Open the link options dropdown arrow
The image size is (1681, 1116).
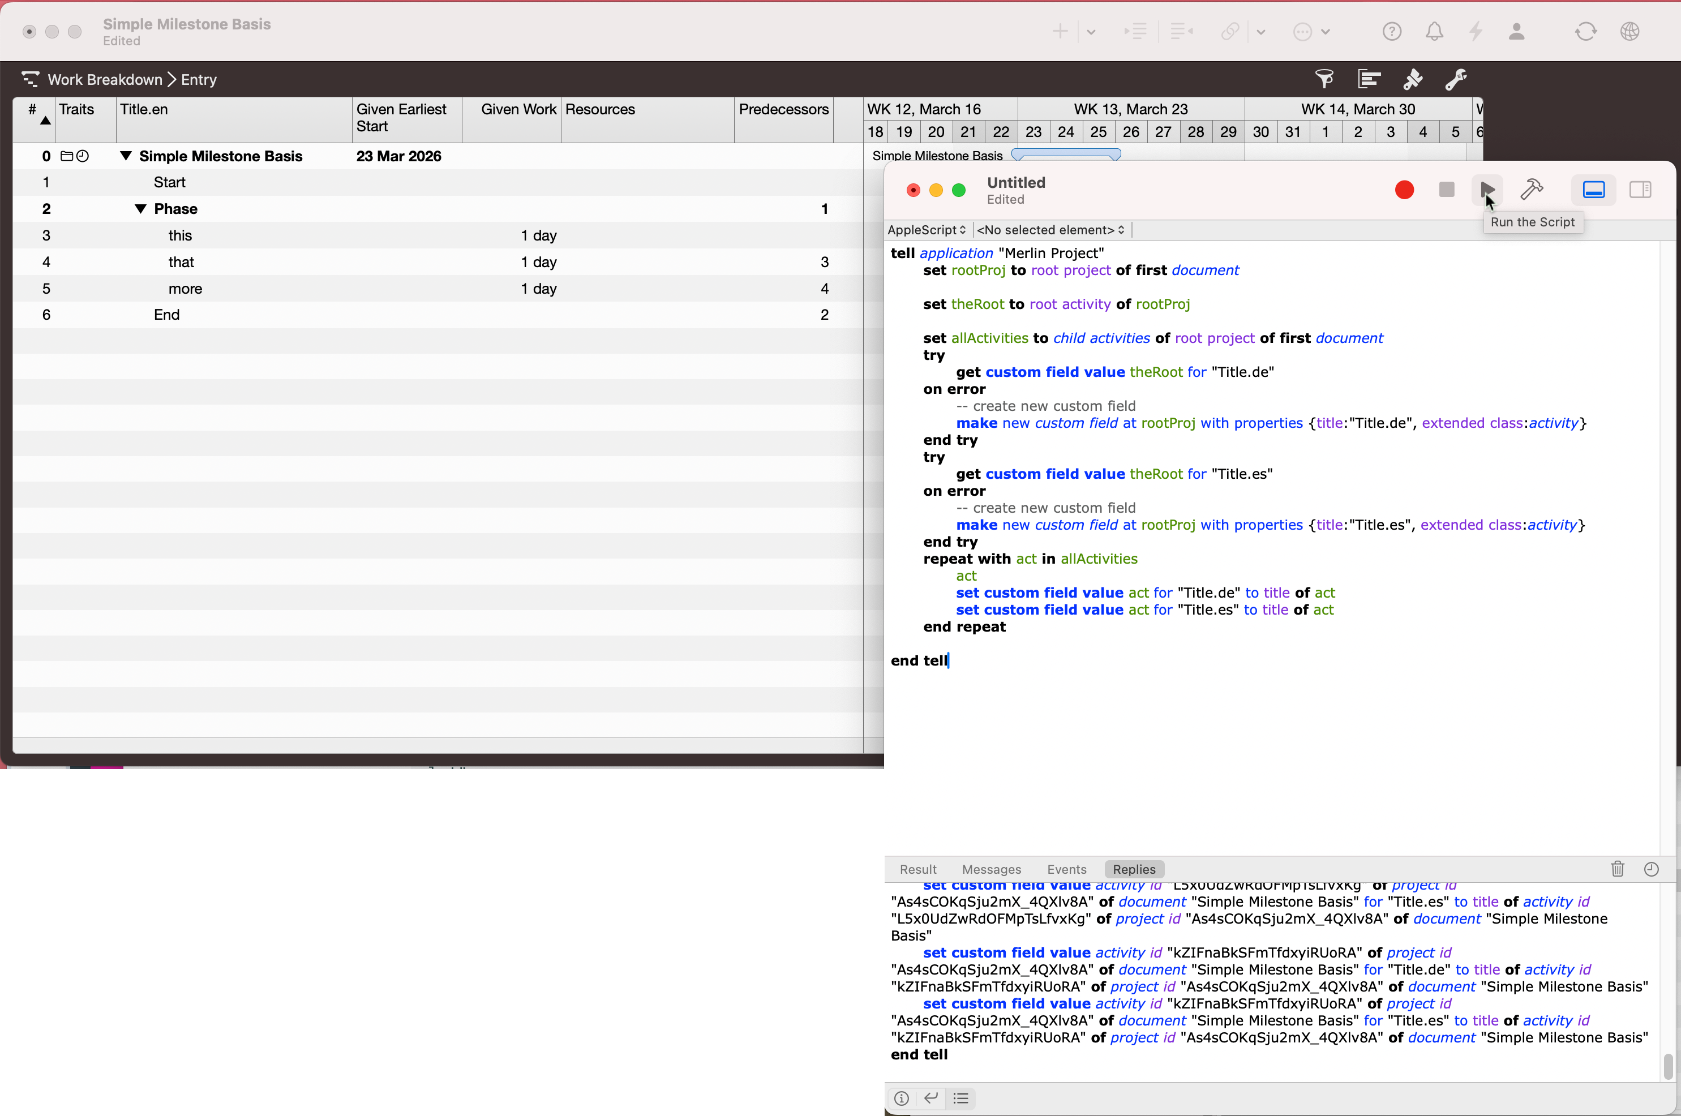pos(1260,32)
